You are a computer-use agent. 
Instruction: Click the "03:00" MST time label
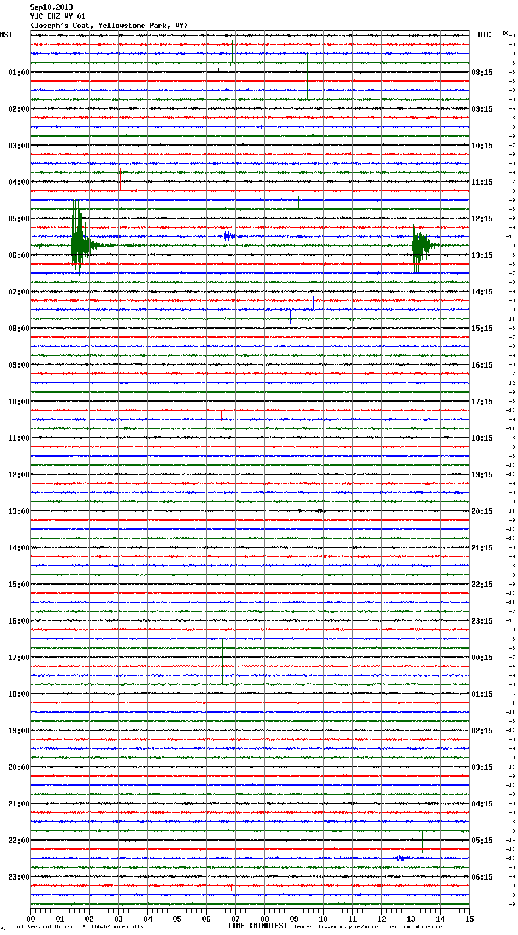coord(19,146)
